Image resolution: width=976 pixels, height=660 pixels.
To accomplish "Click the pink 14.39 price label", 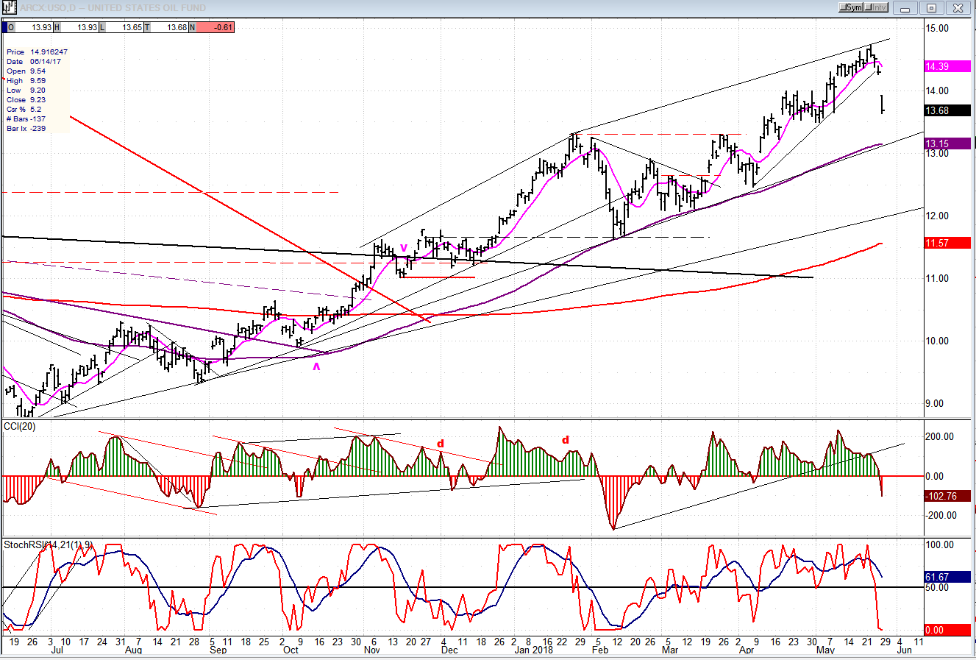I will (x=947, y=66).
